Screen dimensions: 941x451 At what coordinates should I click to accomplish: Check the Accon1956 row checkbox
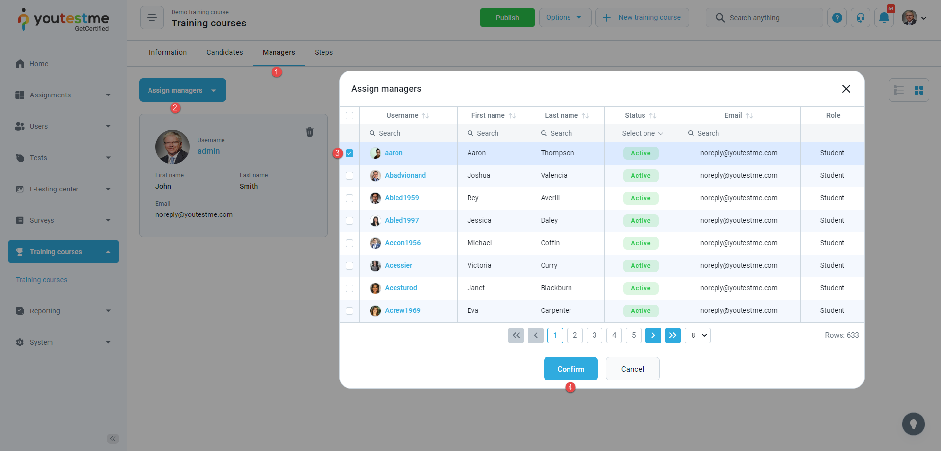(x=349, y=243)
